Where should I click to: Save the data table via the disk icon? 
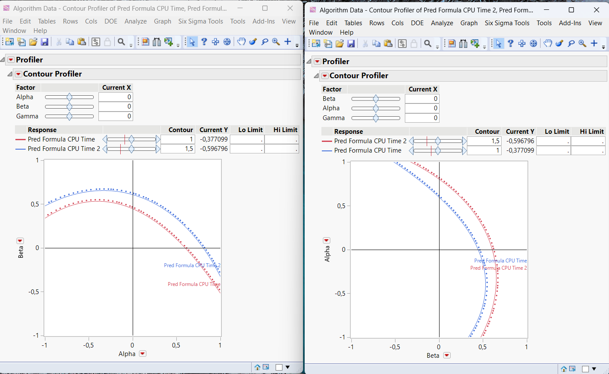(x=45, y=42)
